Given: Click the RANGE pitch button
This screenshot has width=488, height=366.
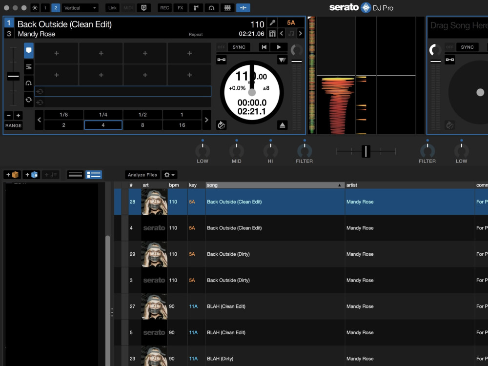Looking at the screenshot, I should pos(13,125).
